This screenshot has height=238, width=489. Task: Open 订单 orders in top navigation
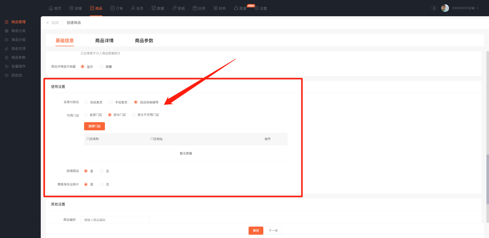117,8
